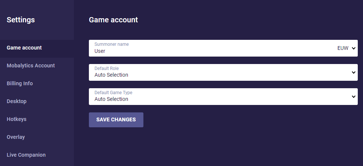Click the Game account page heading

(113, 20)
